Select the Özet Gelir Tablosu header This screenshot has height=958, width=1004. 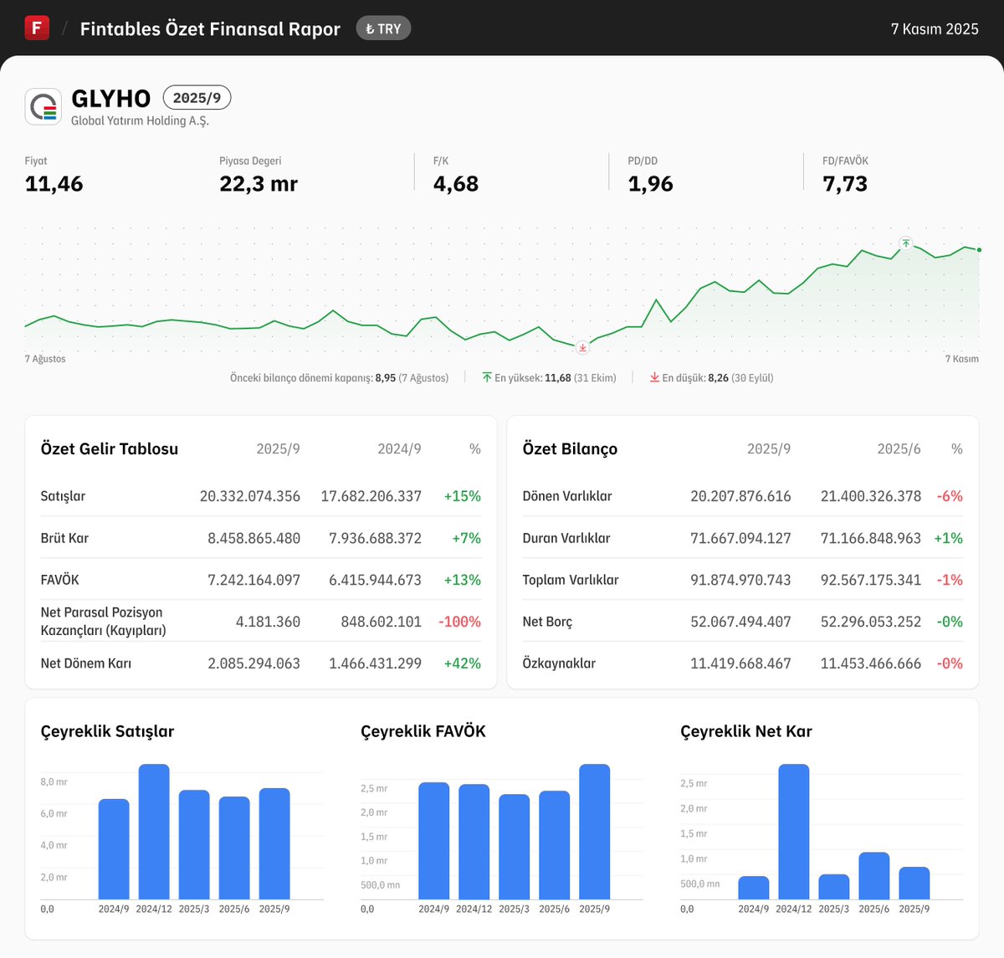point(109,448)
